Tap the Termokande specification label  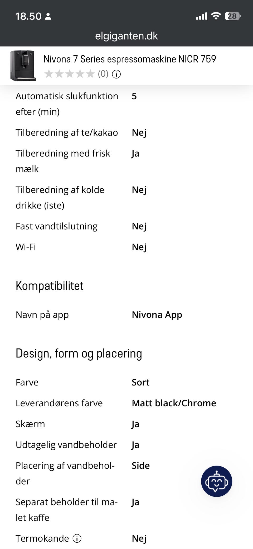click(42, 538)
